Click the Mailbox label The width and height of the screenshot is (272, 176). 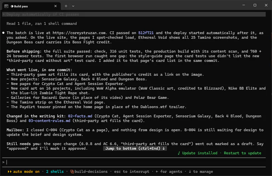[15, 130]
